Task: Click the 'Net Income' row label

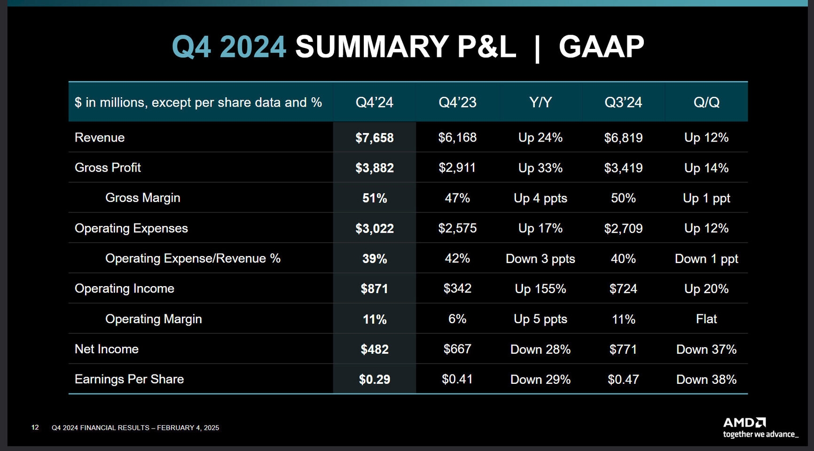Action: [x=106, y=349]
